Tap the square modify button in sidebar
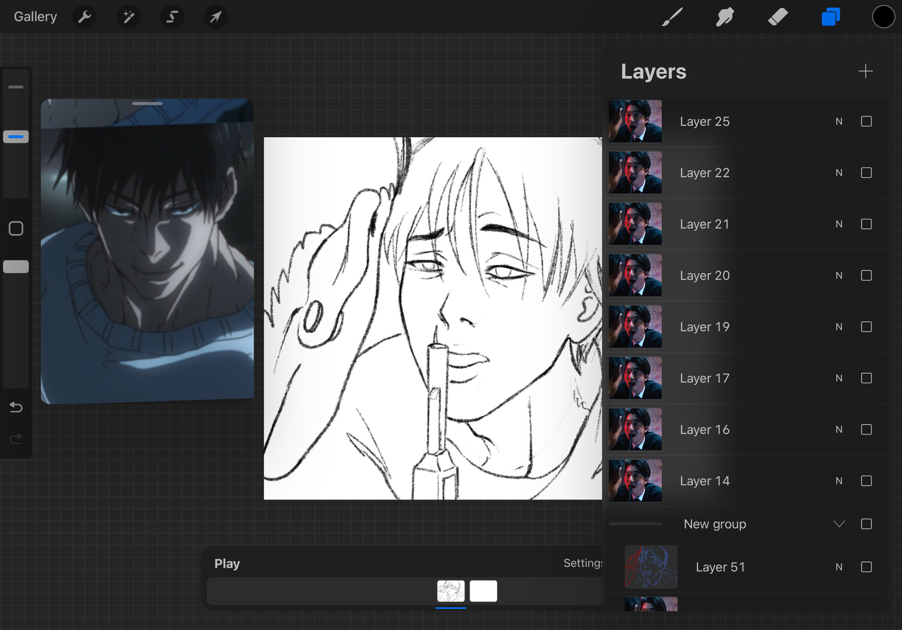This screenshot has width=902, height=630. (x=16, y=228)
